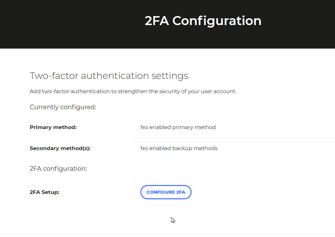Click the Two-factor authentication settings heading
The width and height of the screenshot is (335, 237).
tap(109, 75)
